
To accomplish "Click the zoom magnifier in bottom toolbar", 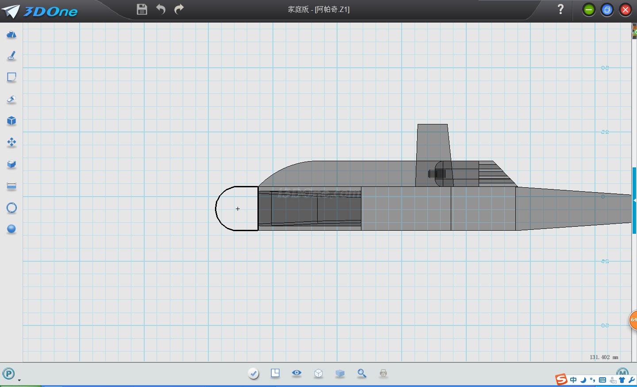I will [x=361, y=373].
